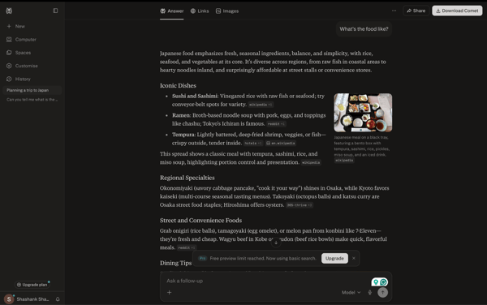Click the microphone dictation icon
487x305 pixels.
point(369,292)
